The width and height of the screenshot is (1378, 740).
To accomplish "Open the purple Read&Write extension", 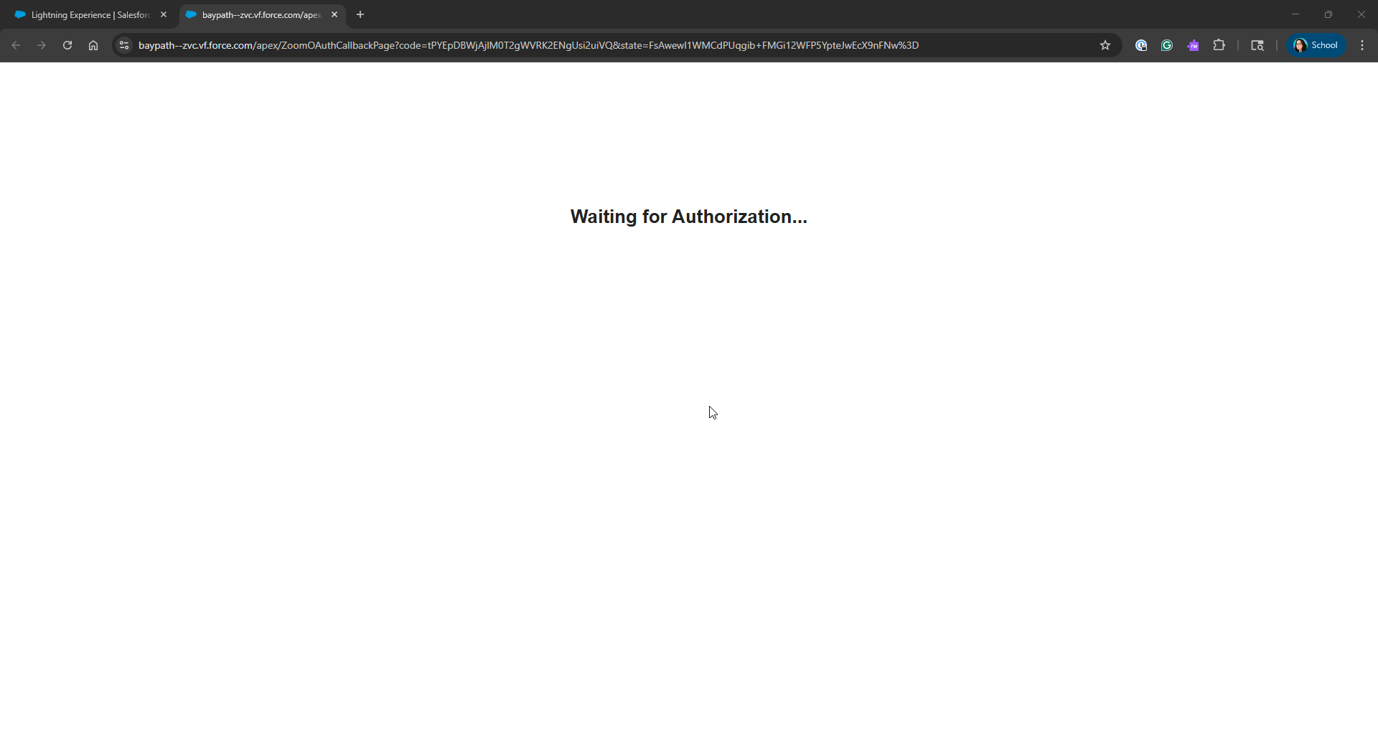I will [x=1193, y=45].
